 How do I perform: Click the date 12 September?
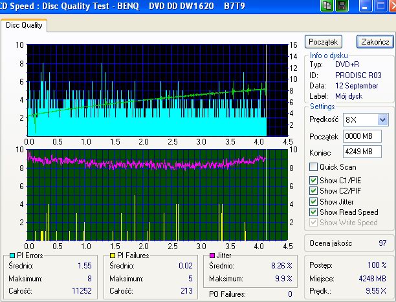[x=357, y=86]
